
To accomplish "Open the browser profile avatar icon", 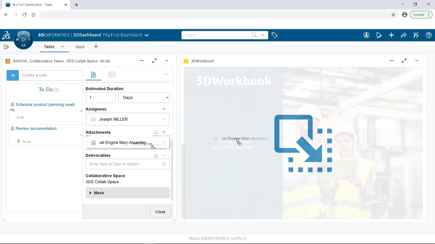I will point(405,14).
